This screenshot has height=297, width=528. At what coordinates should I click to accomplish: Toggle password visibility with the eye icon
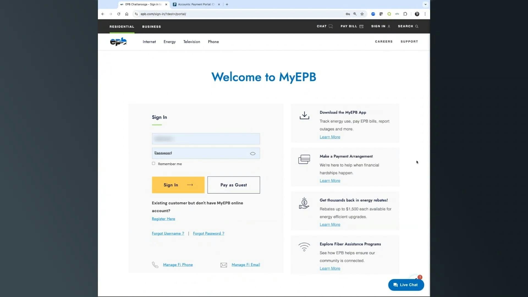[252, 153]
